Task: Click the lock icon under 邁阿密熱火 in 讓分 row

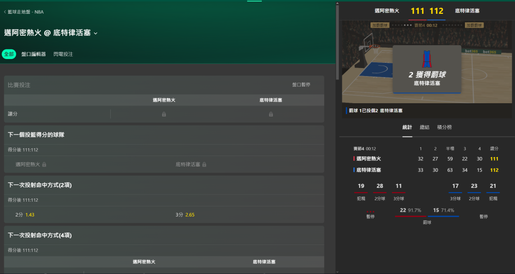Action: pos(164,114)
